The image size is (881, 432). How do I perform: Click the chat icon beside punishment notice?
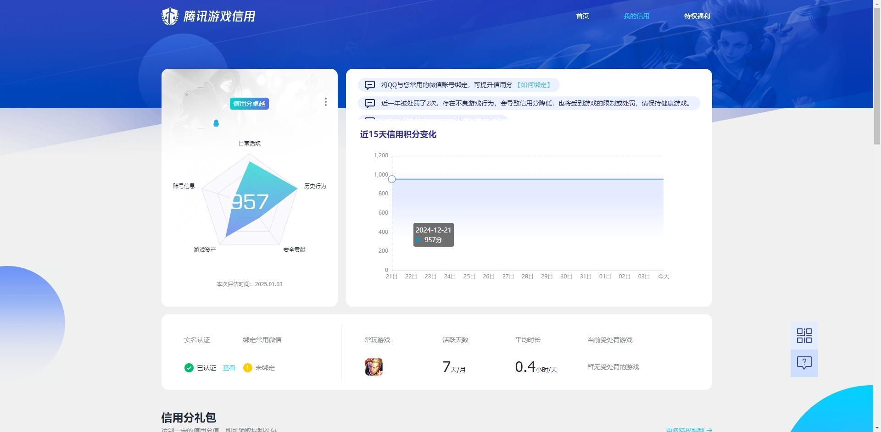point(370,103)
